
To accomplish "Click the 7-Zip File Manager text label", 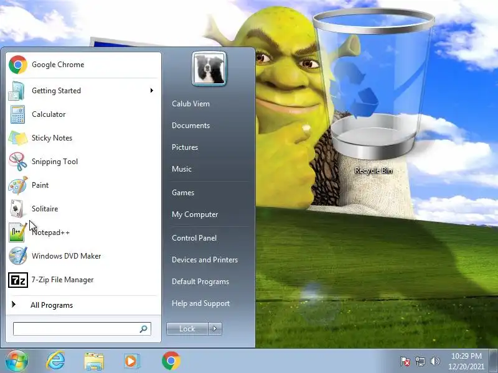I will (x=62, y=280).
